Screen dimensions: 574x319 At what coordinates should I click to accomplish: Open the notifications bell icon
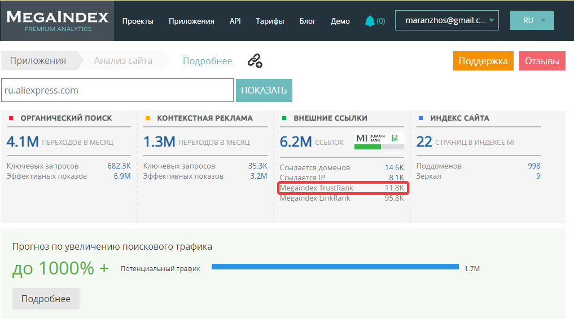pyautogui.click(x=370, y=21)
